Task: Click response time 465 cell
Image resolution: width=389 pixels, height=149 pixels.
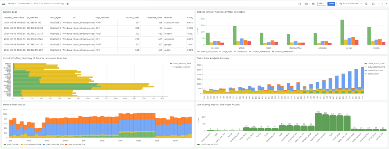Action: pyautogui.click(x=152, y=39)
